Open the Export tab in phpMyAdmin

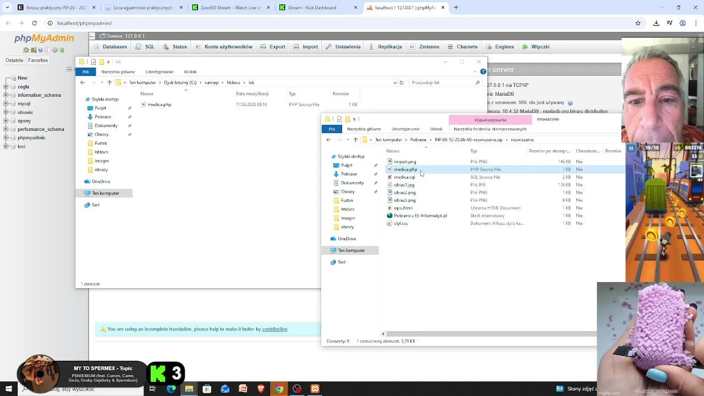272,47
